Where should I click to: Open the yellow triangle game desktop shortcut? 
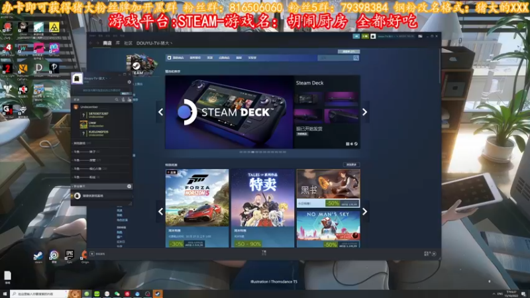click(x=54, y=28)
